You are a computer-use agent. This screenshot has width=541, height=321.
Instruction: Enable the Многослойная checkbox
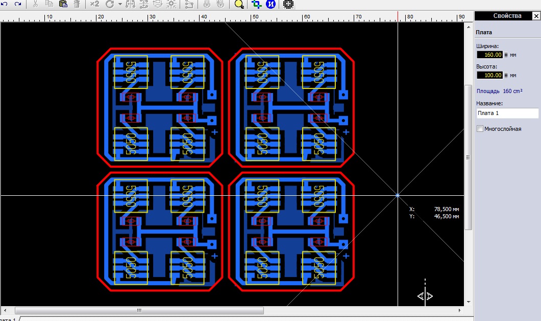click(x=480, y=129)
